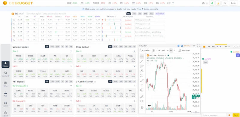Select 1h in 3-Candle Streak panel
Viewport: 240px width, 117px height.
click(x=126, y=82)
